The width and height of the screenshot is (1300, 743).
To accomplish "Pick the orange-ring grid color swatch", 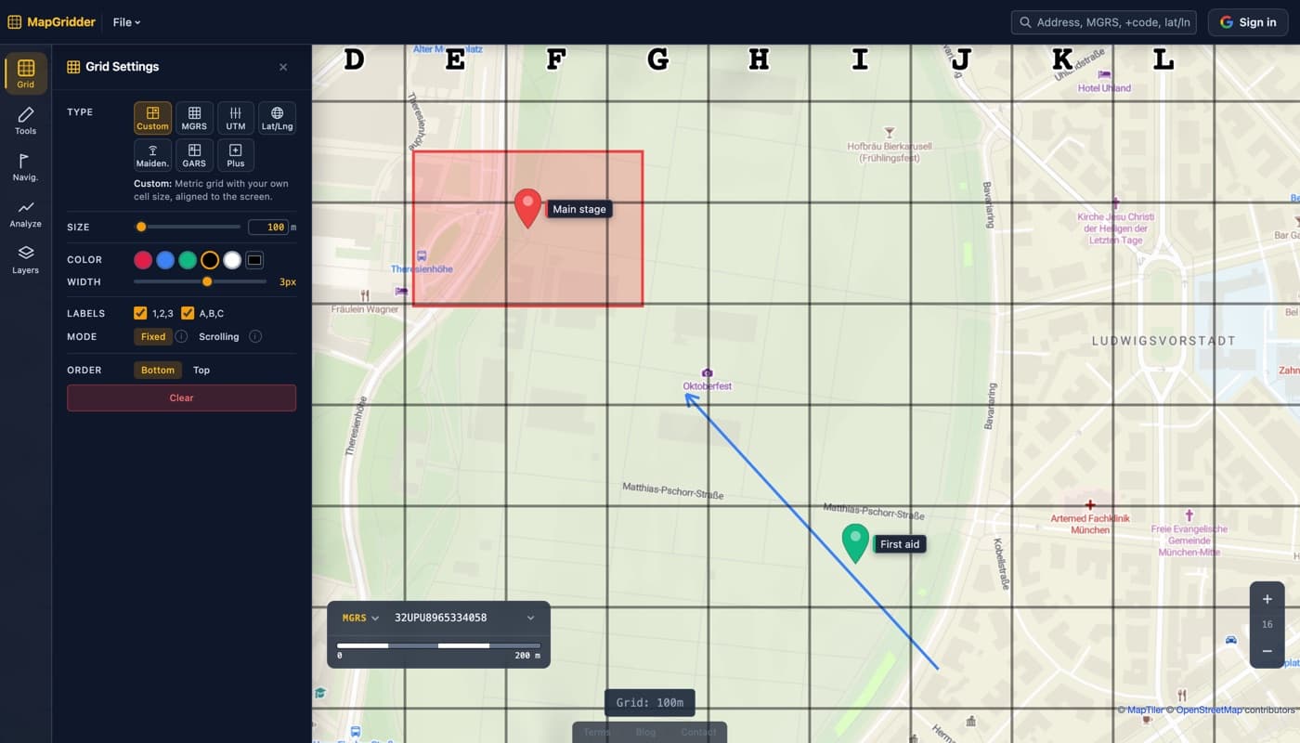I will pos(210,260).
